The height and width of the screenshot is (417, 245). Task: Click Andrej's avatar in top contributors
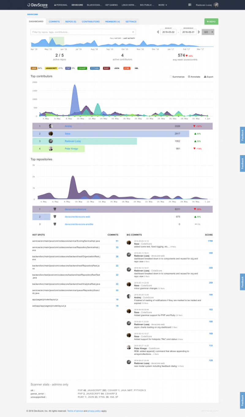click(51, 126)
